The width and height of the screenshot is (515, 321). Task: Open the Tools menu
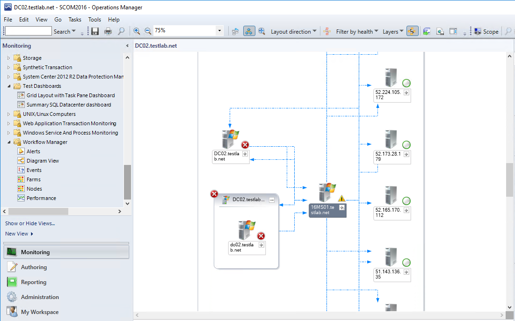[x=94, y=20]
